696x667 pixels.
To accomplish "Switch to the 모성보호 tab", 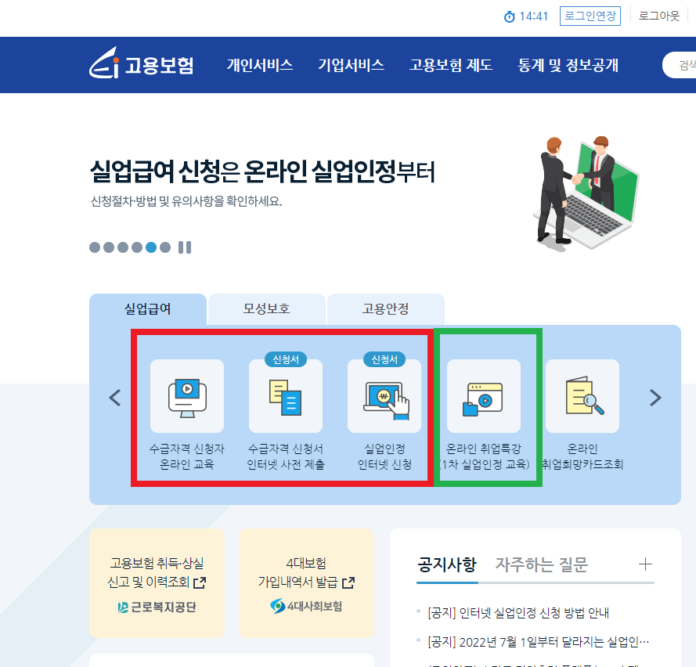I will pyautogui.click(x=266, y=309).
